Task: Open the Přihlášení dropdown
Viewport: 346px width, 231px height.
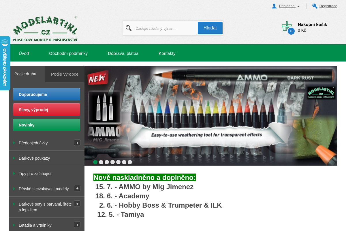Action: click(x=289, y=6)
